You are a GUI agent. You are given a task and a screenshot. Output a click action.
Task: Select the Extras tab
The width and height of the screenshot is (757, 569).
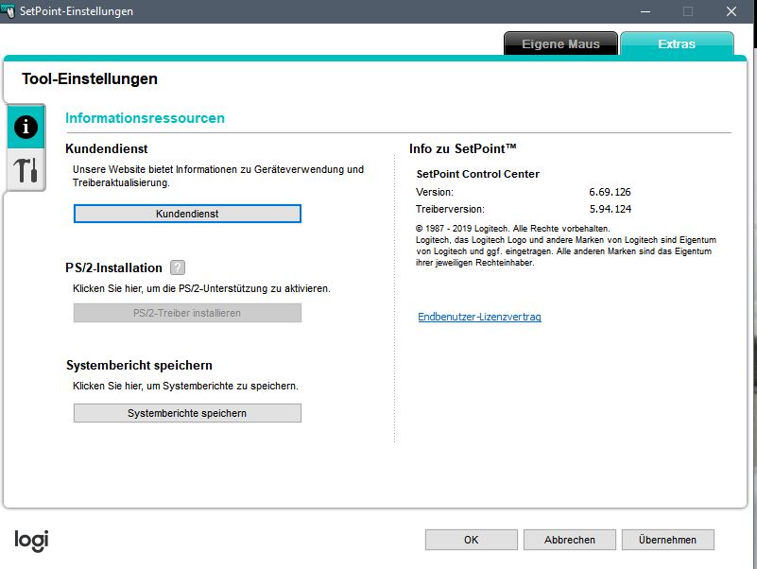[x=677, y=44]
